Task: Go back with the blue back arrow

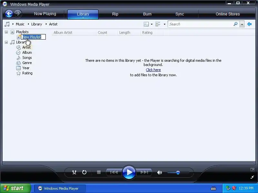Action: (9, 14)
